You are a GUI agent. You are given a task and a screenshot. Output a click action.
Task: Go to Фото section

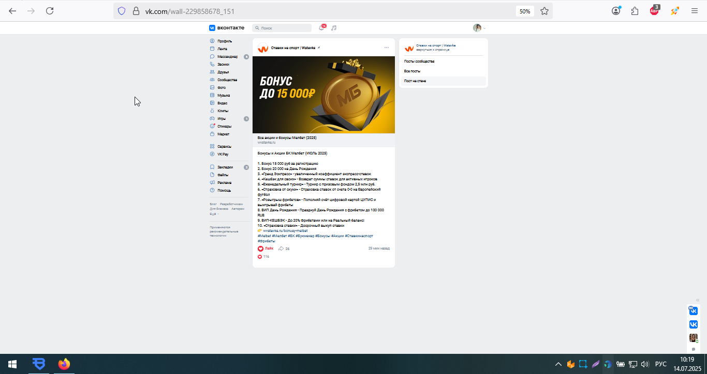222,87
